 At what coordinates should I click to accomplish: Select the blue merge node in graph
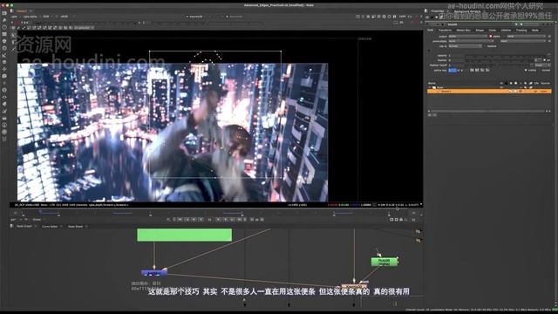click(153, 273)
